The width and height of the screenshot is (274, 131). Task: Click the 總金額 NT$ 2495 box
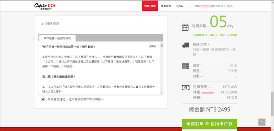point(209,109)
